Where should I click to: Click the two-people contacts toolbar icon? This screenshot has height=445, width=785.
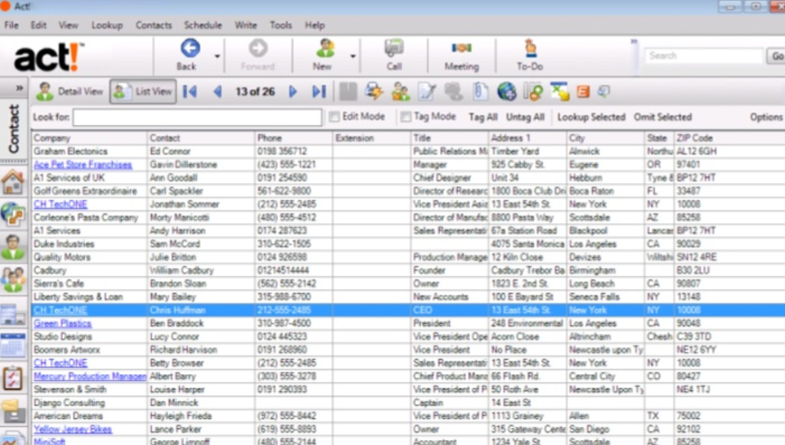(x=401, y=91)
